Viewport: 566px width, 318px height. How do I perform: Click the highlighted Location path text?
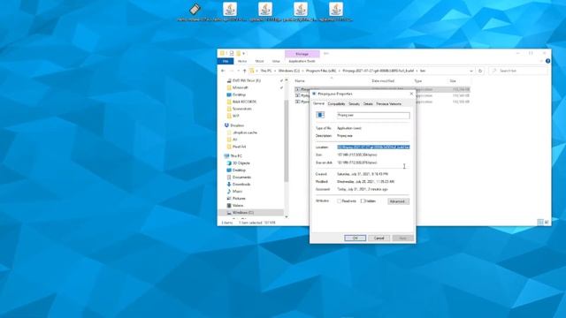click(373, 148)
